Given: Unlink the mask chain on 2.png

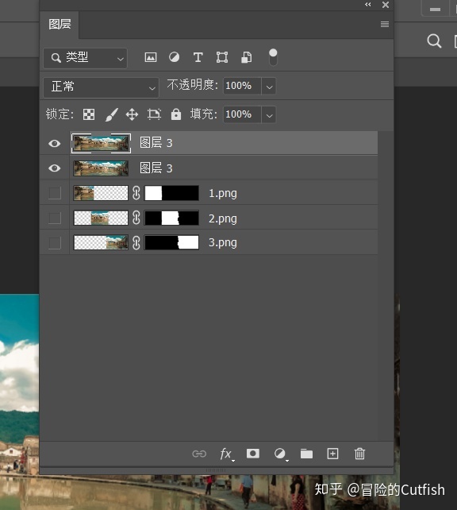Looking at the screenshot, I should [x=136, y=218].
